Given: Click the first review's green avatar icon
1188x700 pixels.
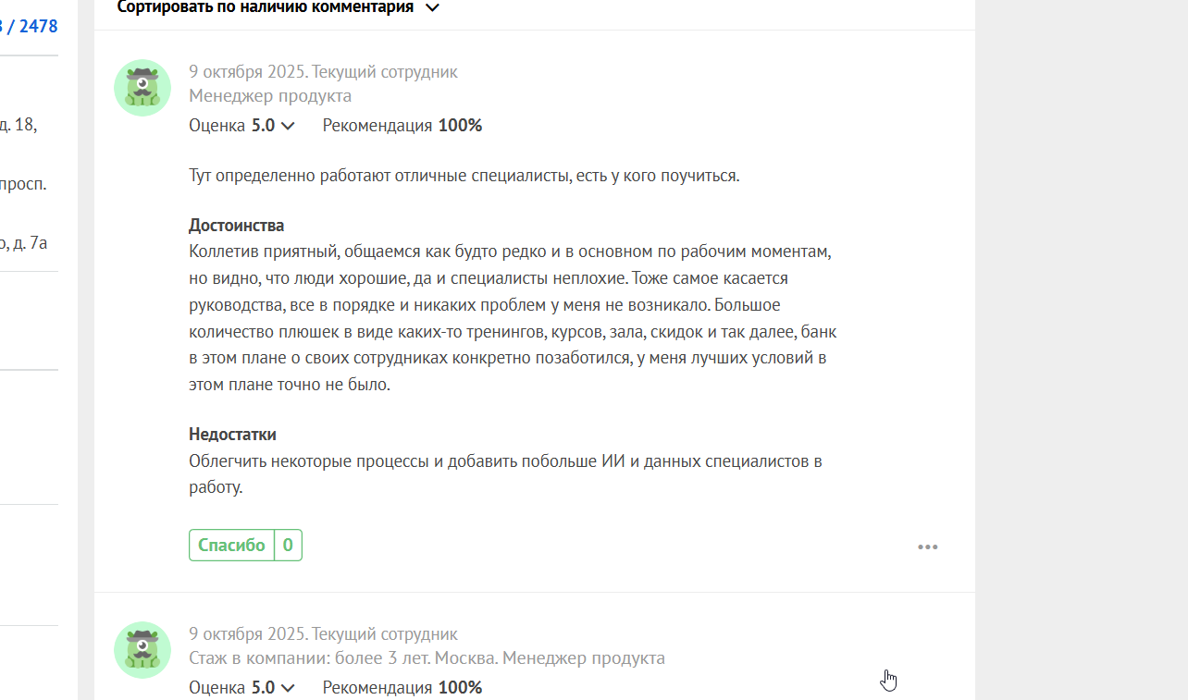Looking at the screenshot, I should (142, 88).
